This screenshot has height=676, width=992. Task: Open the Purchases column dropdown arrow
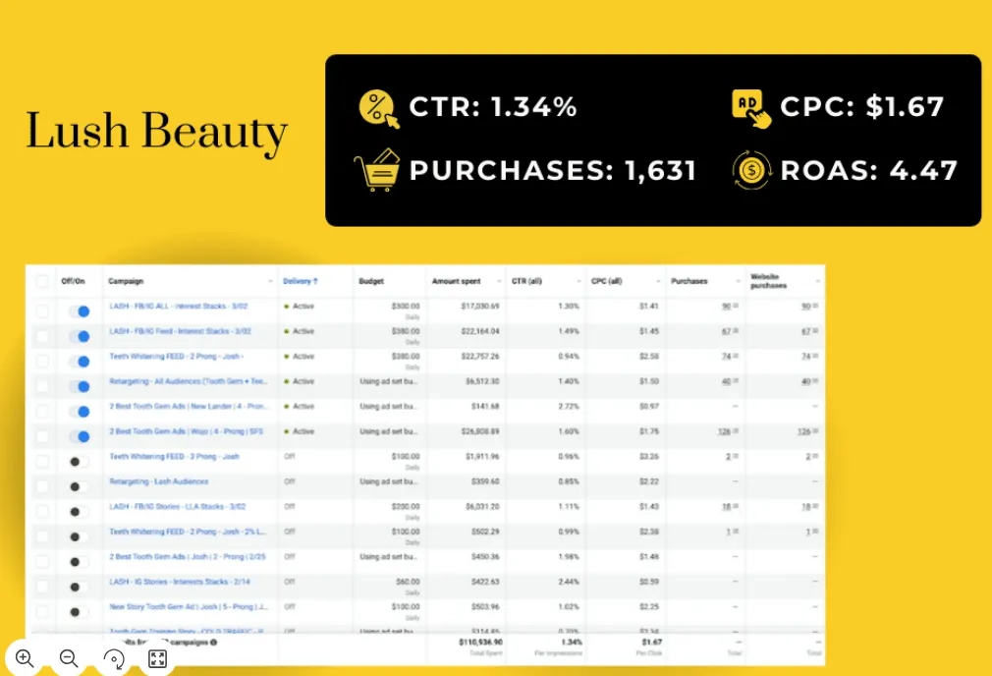click(x=739, y=281)
